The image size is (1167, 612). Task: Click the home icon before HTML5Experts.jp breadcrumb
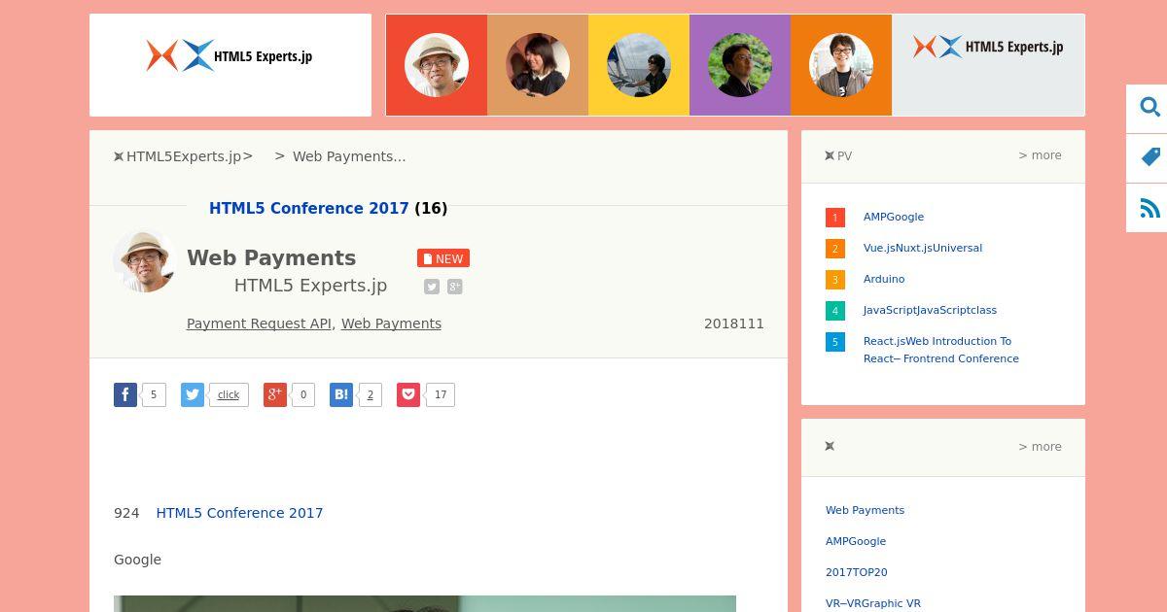click(x=119, y=156)
